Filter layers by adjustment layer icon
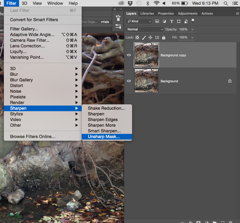The height and width of the screenshot is (223, 240). [164, 21]
